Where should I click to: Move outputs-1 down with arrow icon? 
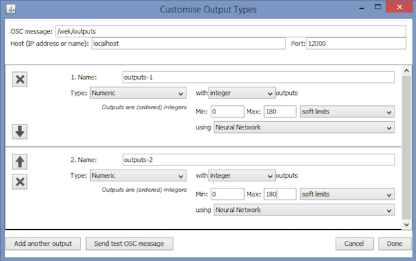pos(19,132)
